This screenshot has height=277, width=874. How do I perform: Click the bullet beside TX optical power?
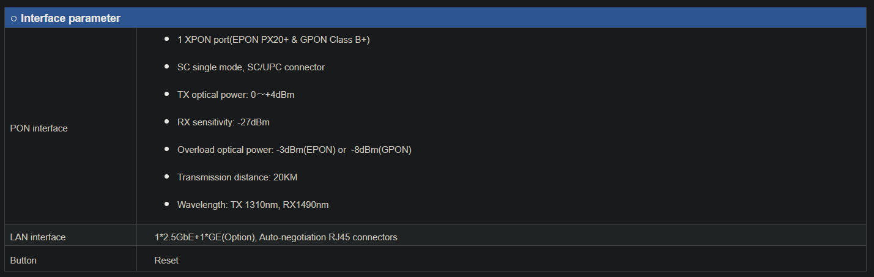pyautogui.click(x=167, y=94)
